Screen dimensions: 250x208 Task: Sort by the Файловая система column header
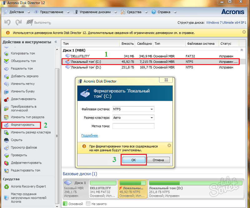click(202, 43)
